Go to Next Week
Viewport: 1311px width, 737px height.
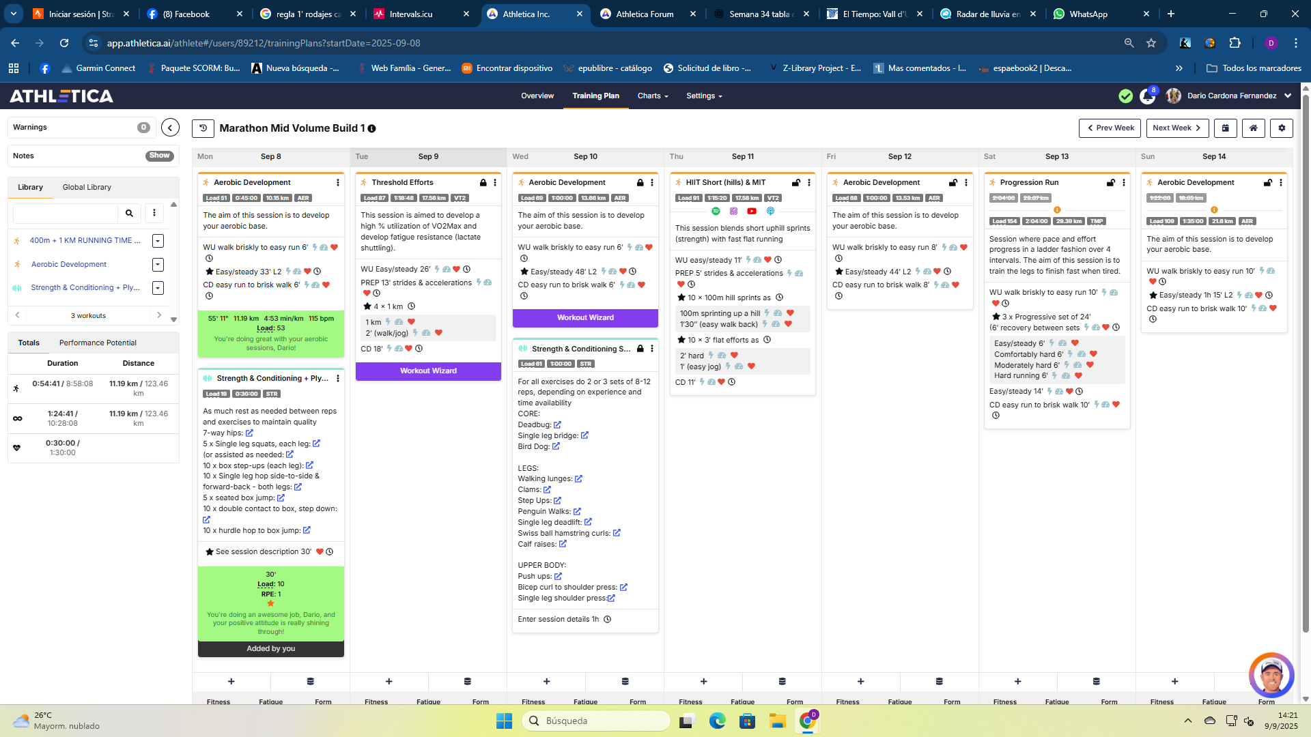[1177, 128]
